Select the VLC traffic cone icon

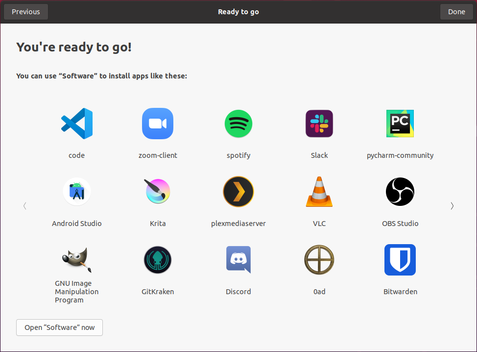[x=319, y=192]
